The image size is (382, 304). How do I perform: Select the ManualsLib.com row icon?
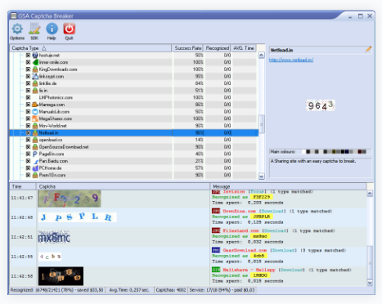click(35, 112)
